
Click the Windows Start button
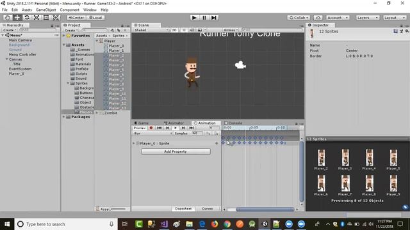click(x=7, y=224)
